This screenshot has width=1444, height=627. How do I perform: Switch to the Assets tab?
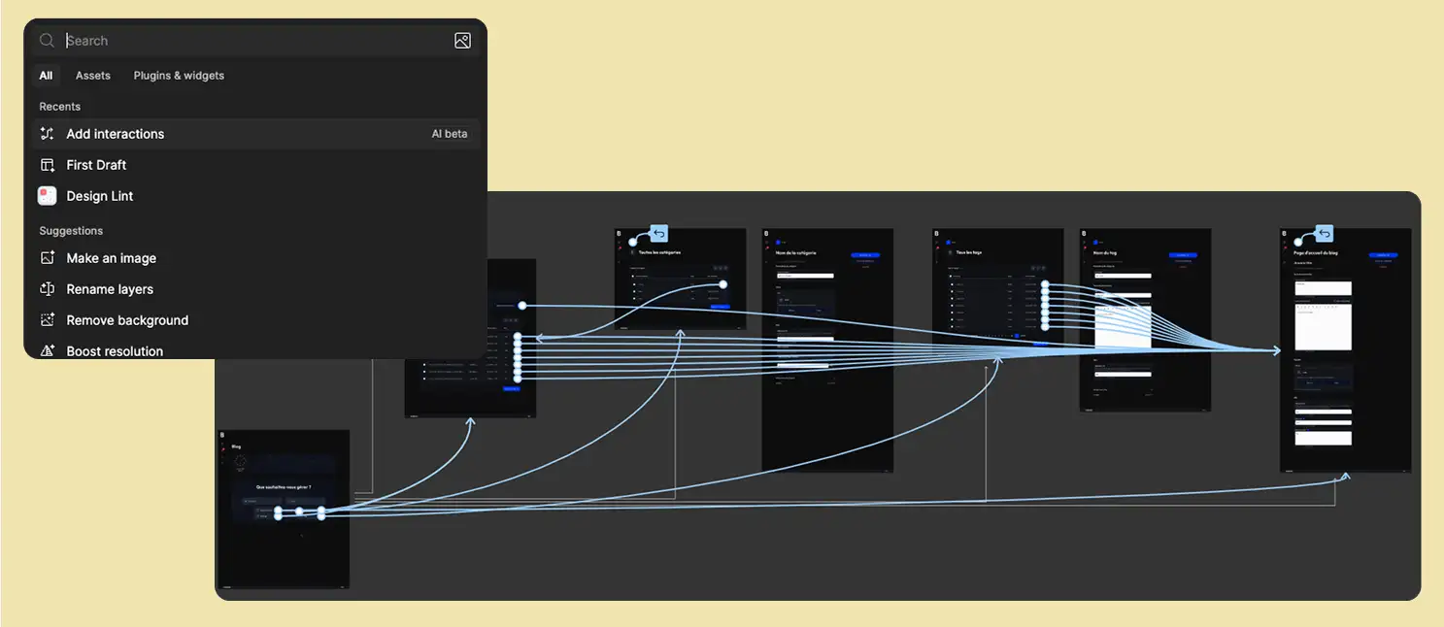[x=93, y=76]
